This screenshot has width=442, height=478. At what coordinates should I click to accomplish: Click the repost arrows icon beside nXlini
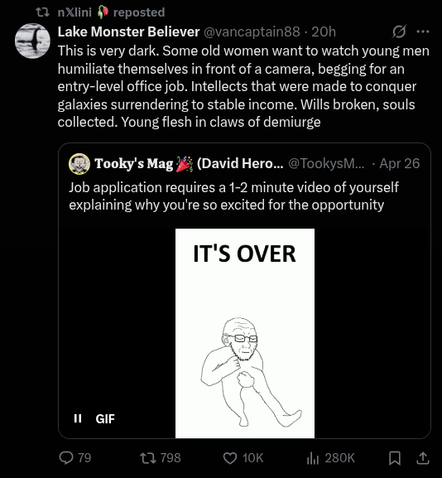click(x=43, y=12)
